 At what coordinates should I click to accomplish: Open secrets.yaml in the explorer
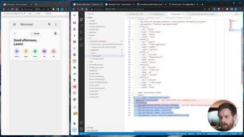94,97
